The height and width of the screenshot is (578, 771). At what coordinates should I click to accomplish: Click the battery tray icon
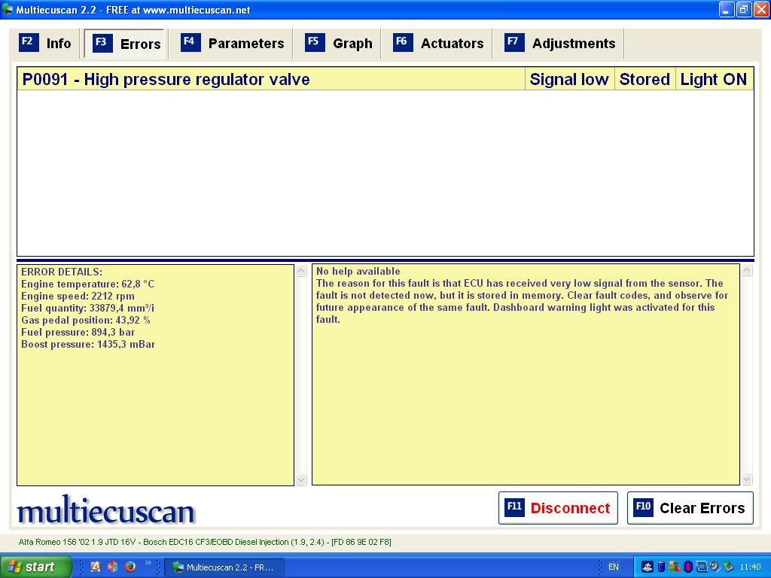(x=661, y=567)
